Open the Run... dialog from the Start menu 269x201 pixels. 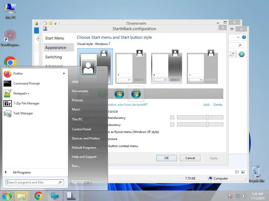click(76, 166)
